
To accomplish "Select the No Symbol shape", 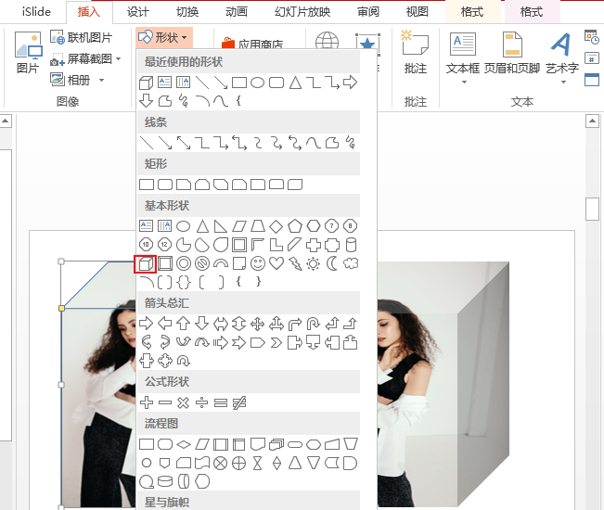I will tap(202, 263).
